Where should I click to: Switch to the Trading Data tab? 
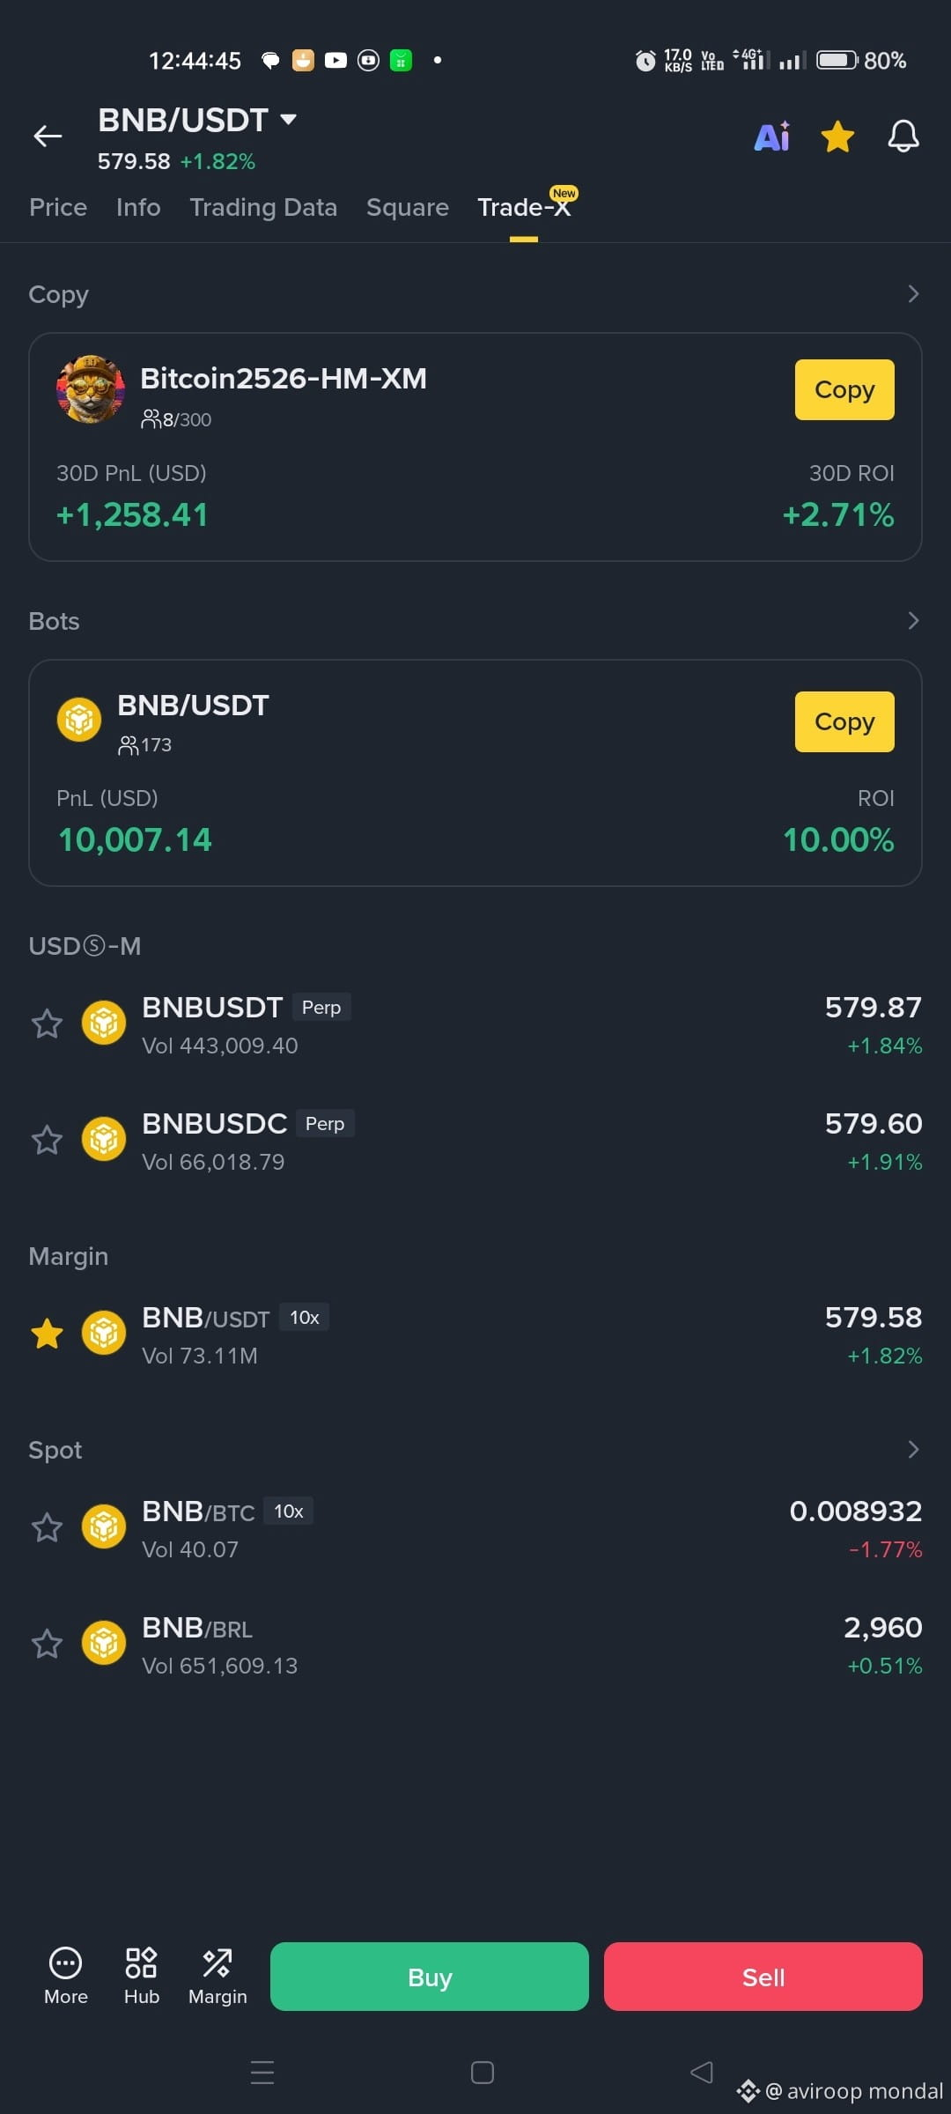point(263,207)
